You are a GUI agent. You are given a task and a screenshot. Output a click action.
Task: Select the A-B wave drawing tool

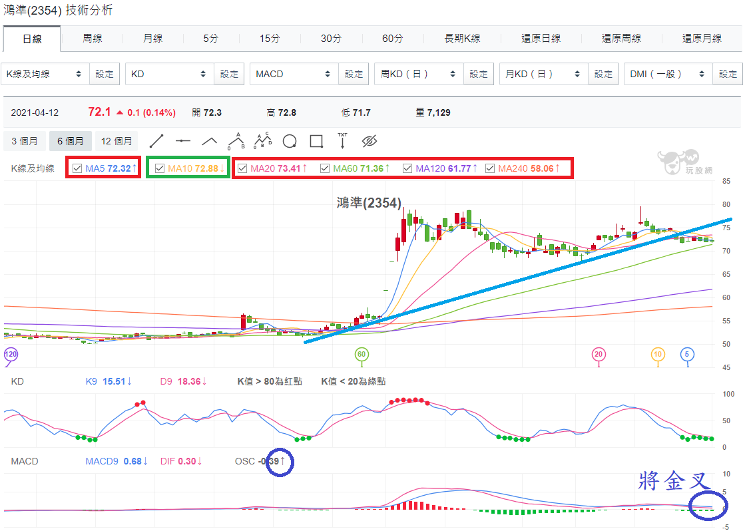(x=236, y=141)
